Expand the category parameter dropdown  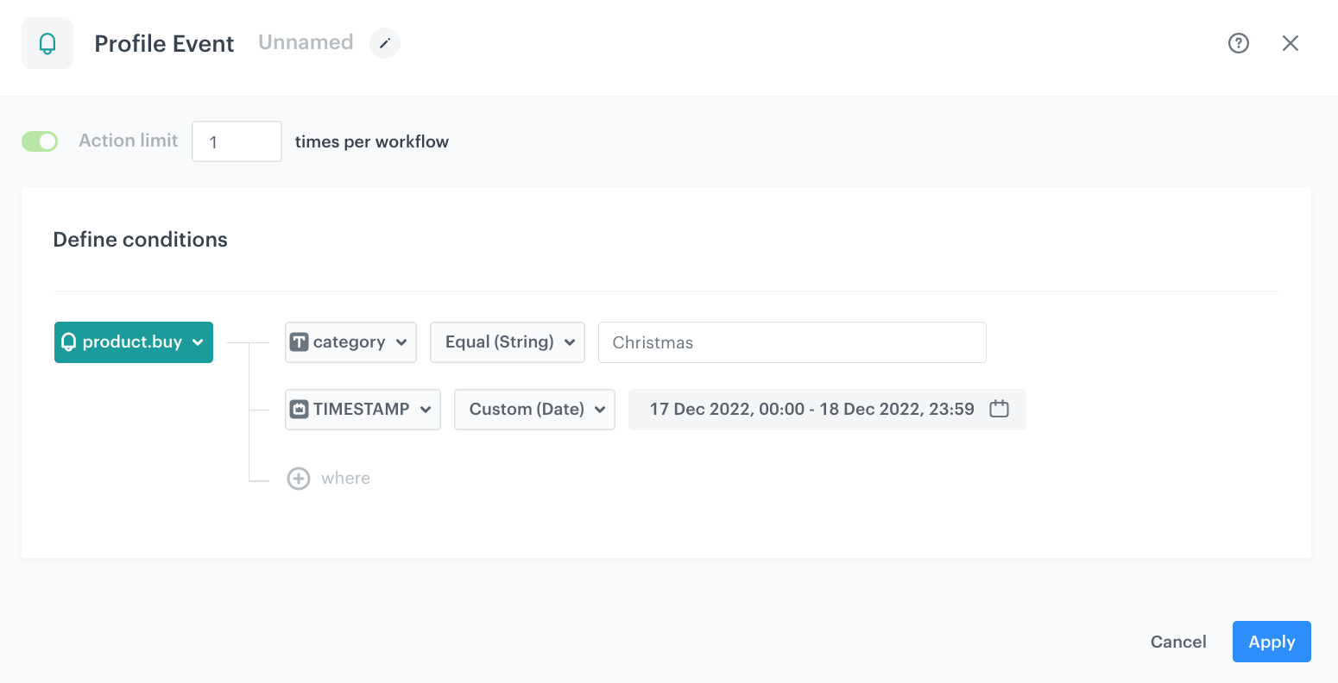tap(350, 342)
